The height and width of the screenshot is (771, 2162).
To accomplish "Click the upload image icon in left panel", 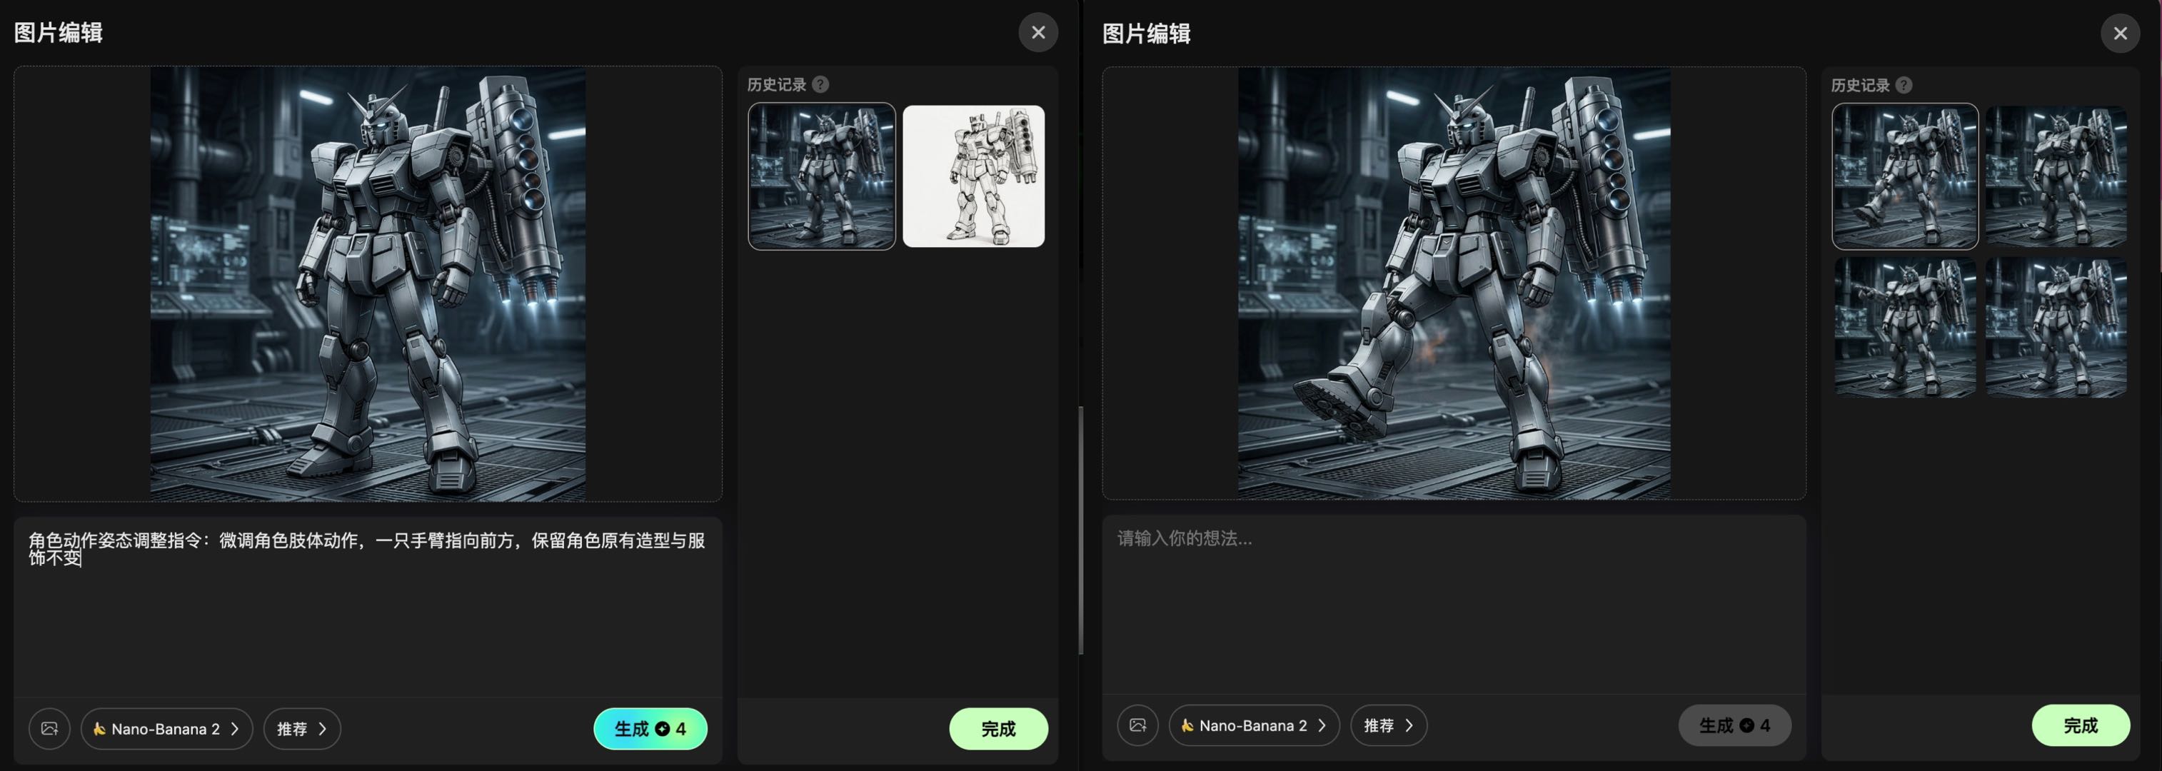I will [49, 729].
